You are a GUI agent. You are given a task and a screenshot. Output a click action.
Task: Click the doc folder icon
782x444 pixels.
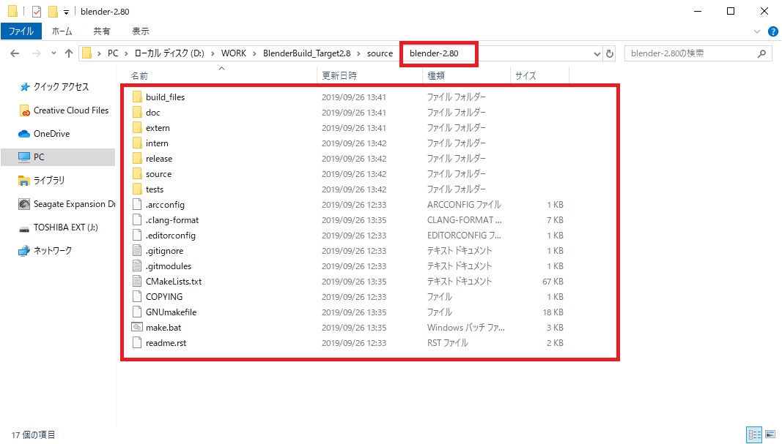(137, 113)
